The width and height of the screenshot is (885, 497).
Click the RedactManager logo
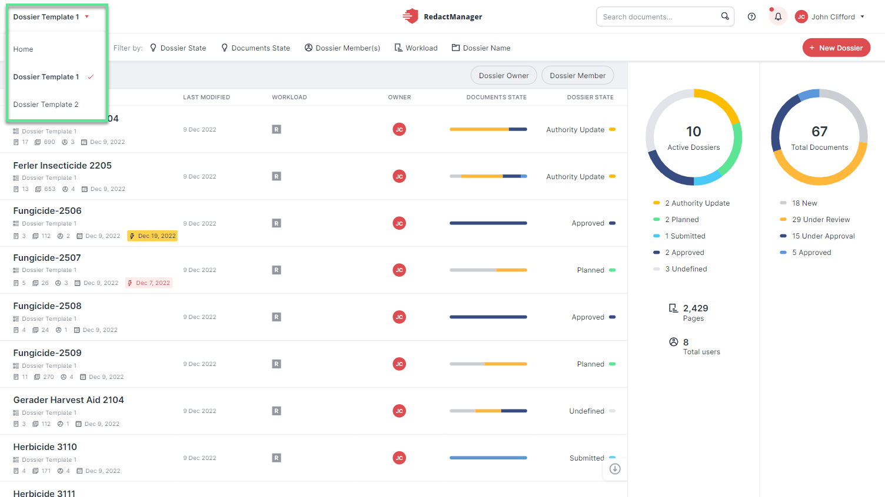442,16
